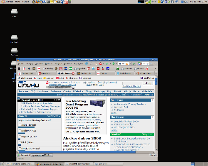Viewport: 208px width, 166px height.
Task: Click the 'Hledej' search button
Action: pos(148,83)
